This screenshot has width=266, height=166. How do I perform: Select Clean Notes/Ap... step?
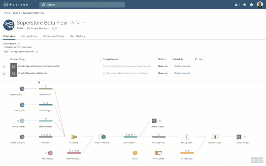tap(74, 153)
